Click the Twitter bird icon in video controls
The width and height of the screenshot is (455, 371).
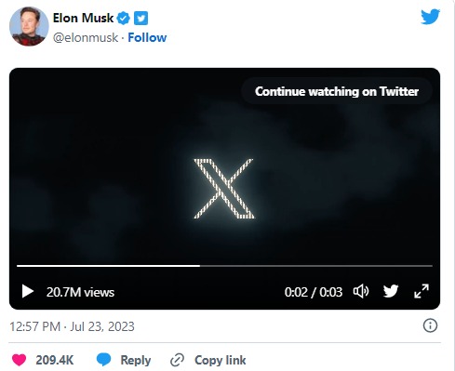[391, 291]
